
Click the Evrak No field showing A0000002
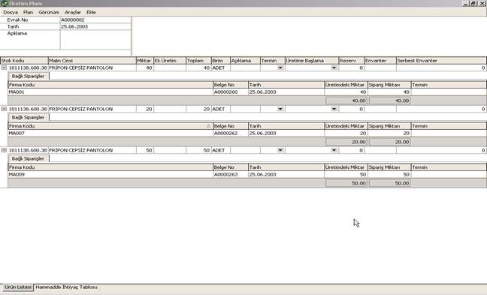pyautogui.click(x=95, y=20)
